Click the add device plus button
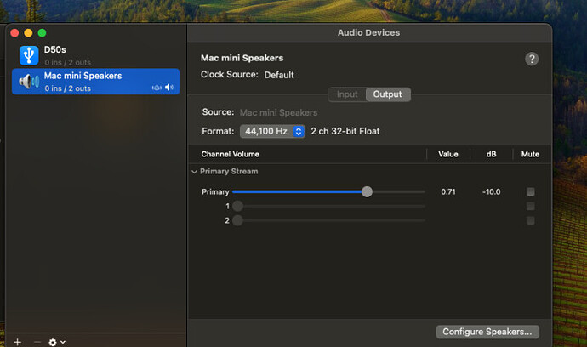This screenshot has height=347, width=587. coord(17,341)
